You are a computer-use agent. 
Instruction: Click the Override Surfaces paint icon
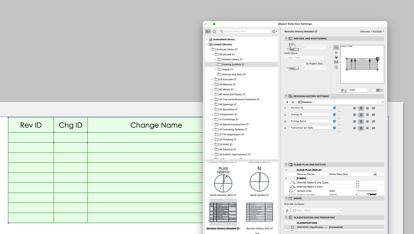click(287, 210)
